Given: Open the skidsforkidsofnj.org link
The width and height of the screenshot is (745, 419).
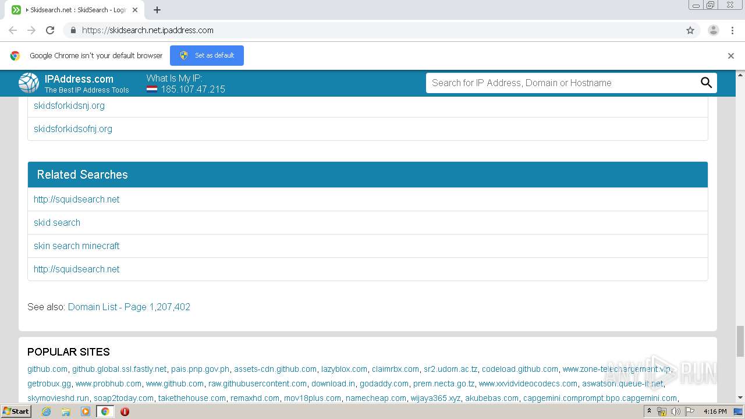Looking at the screenshot, I should (x=73, y=129).
